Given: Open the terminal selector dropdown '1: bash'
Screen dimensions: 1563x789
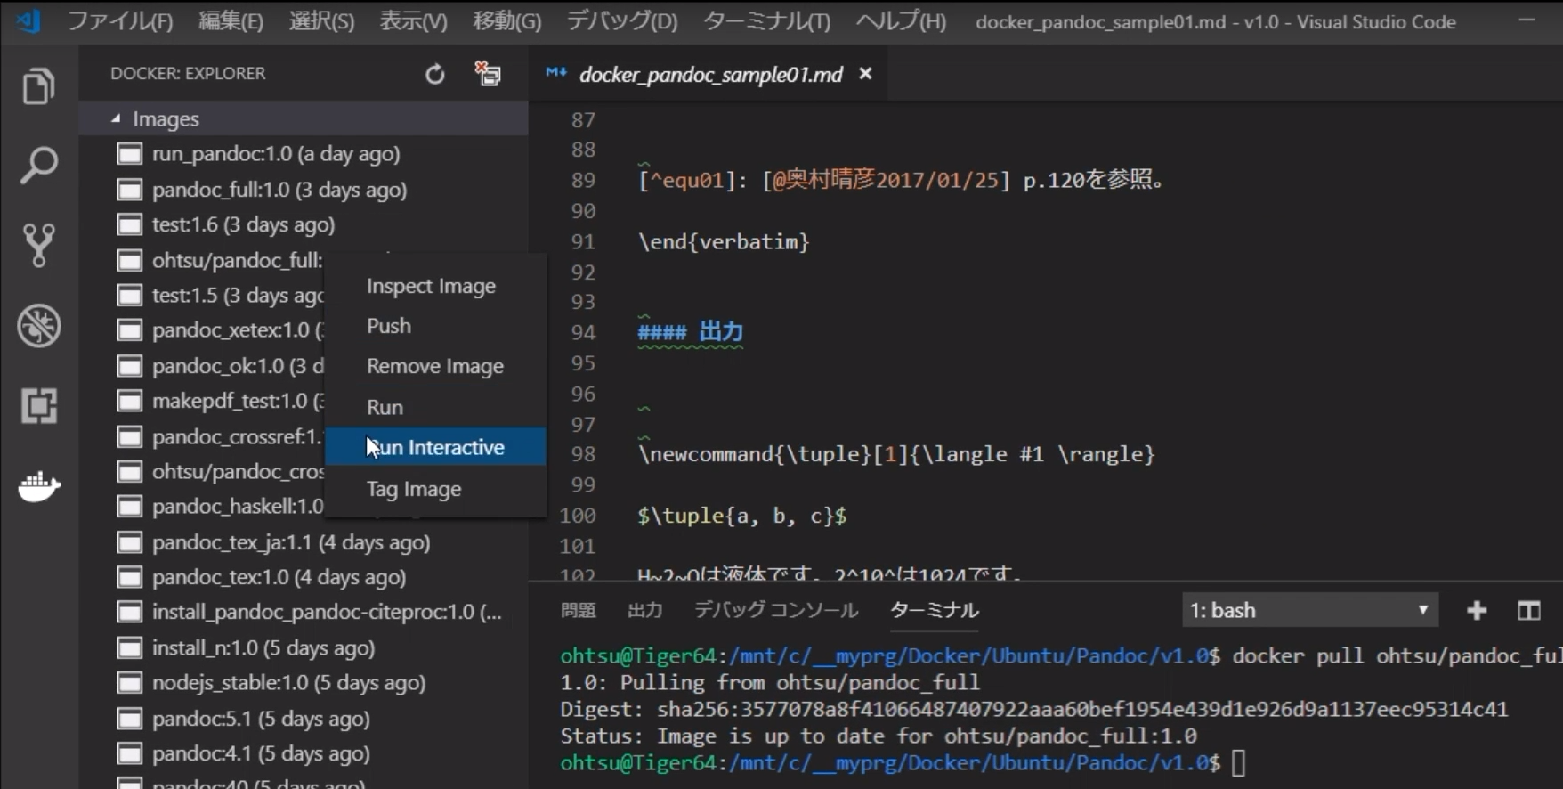Looking at the screenshot, I should point(1310,610).
